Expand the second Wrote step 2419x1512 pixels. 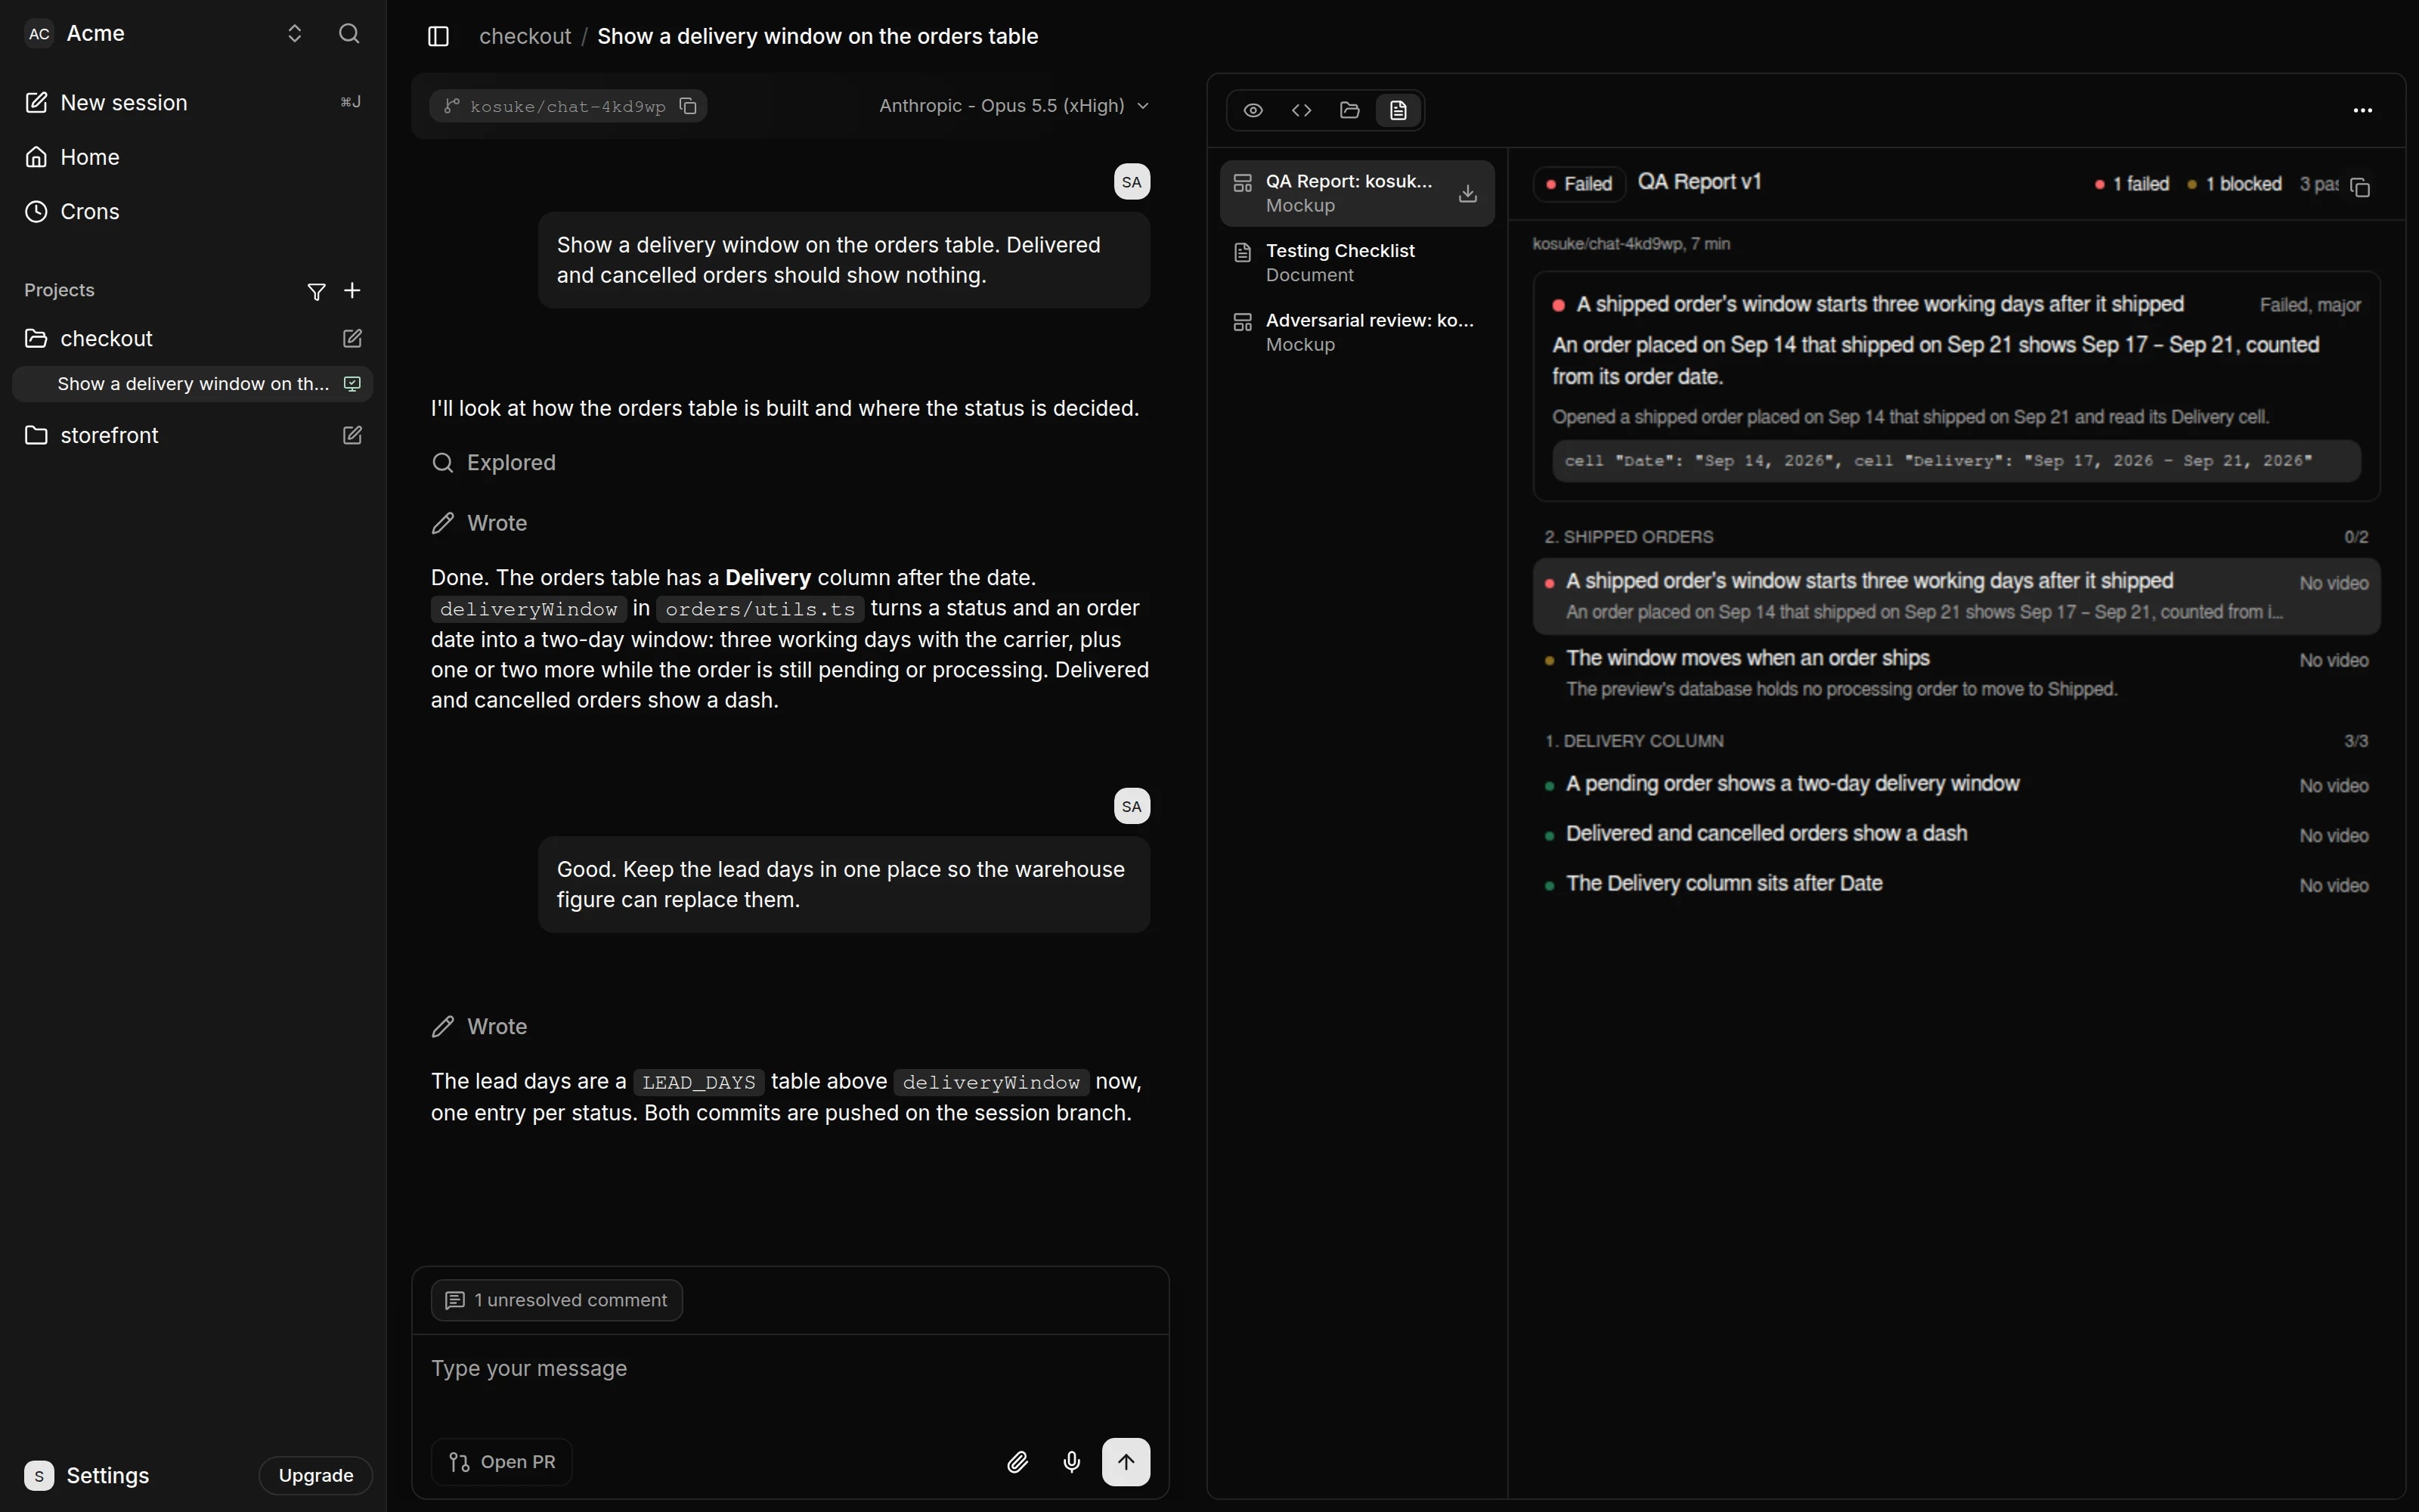(480, 1027)
